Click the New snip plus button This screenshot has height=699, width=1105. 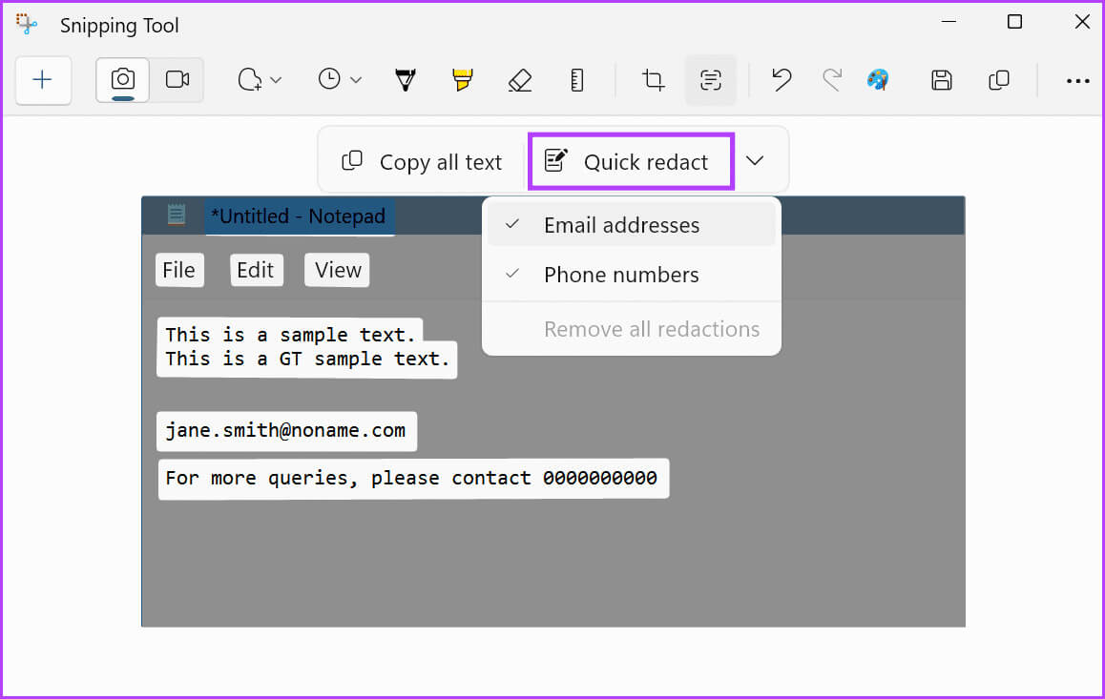(43, 80)
